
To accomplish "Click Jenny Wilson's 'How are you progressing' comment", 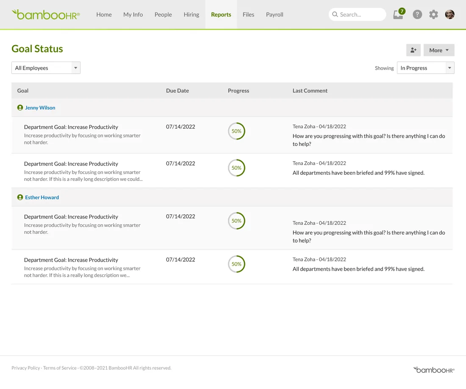I will (369, 140).
